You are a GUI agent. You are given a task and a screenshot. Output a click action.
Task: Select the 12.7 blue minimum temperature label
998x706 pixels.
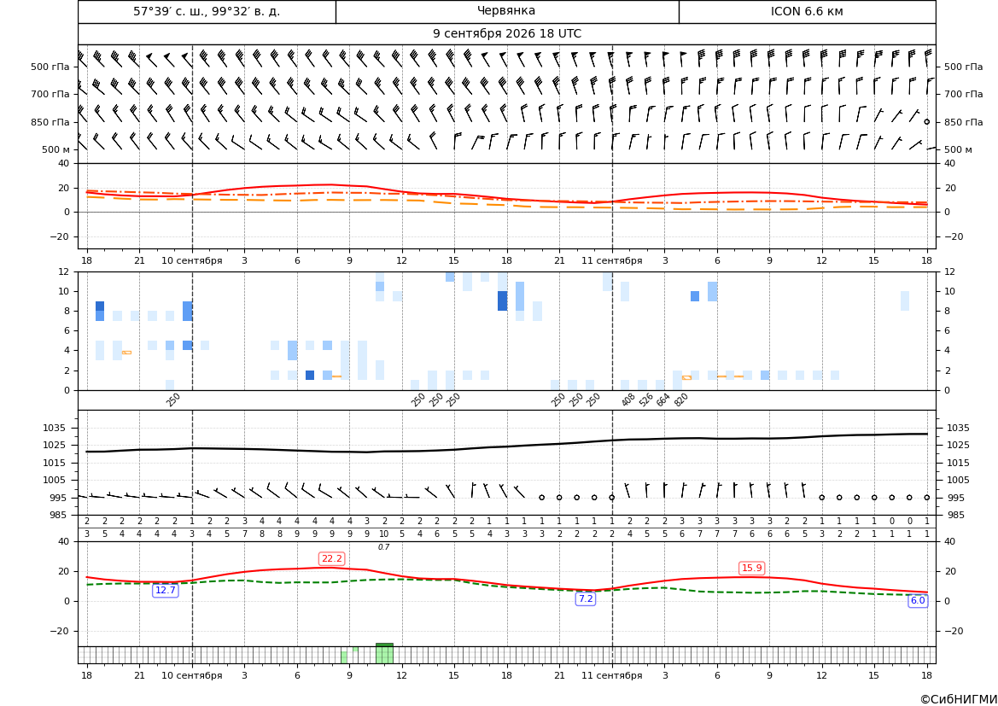click(x=166, y=590)
